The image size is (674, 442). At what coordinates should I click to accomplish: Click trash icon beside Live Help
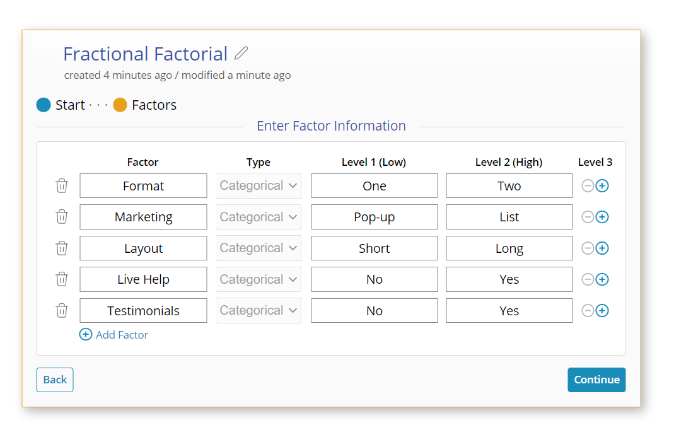click(x=62, y=279)
